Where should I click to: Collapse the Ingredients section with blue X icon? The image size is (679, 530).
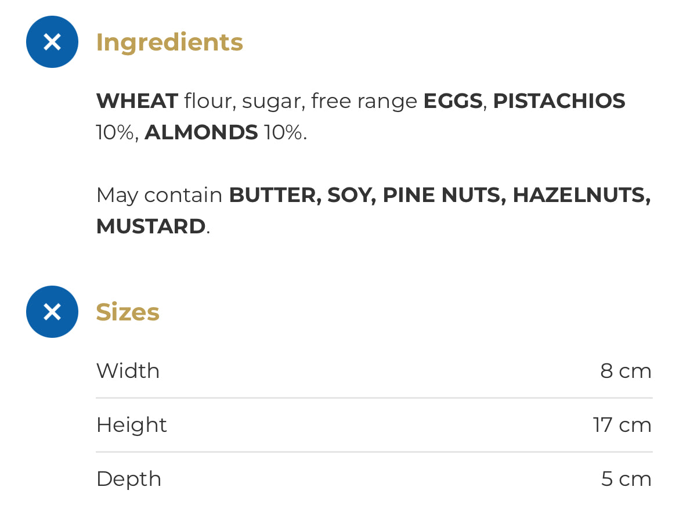coord(52,42)
